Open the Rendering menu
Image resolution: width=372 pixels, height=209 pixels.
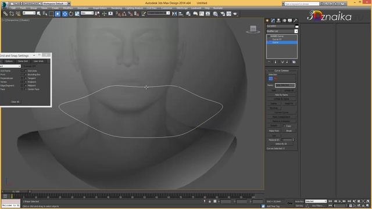pyautogui.click(x=116, y=8)
